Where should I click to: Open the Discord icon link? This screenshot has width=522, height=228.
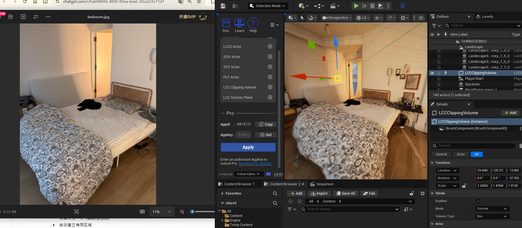click(x=268, y=174)
